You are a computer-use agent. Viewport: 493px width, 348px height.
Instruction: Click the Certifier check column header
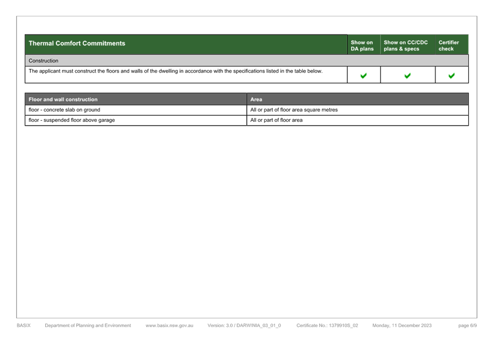tap(449, 46)
